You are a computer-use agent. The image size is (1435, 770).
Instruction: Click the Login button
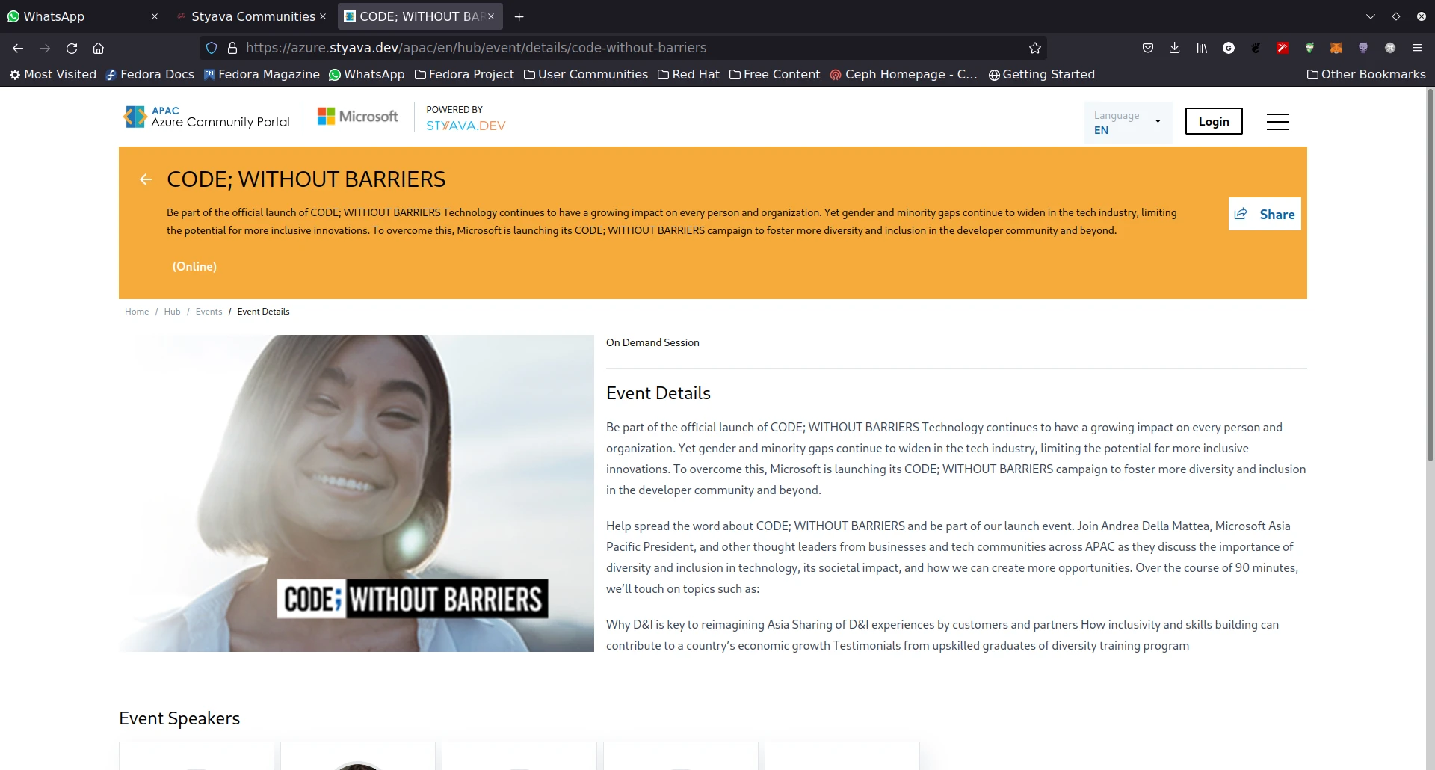(x=1214, y=121)
